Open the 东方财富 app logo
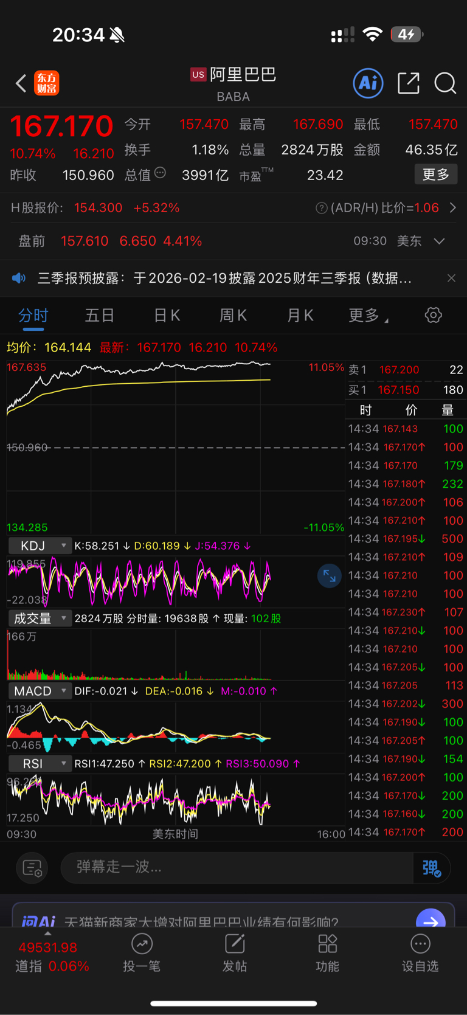467x1015 pixels. (47, 83)
